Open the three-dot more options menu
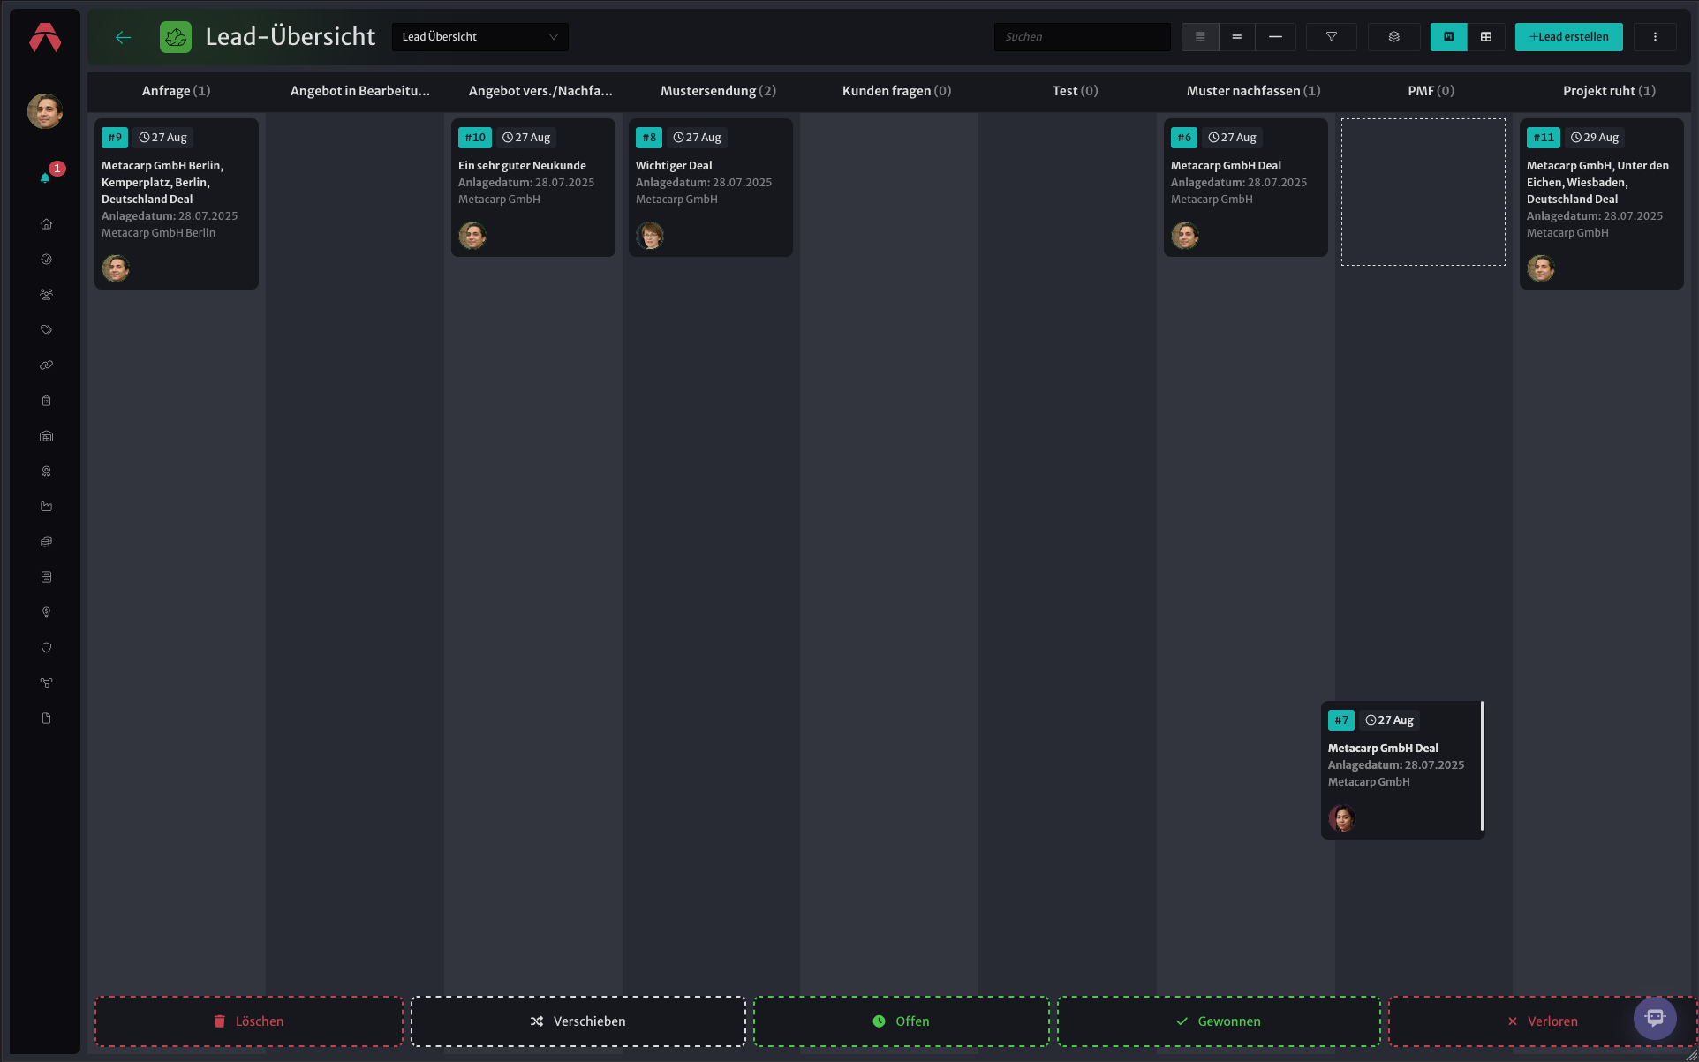 click(x=1655, y=37)
